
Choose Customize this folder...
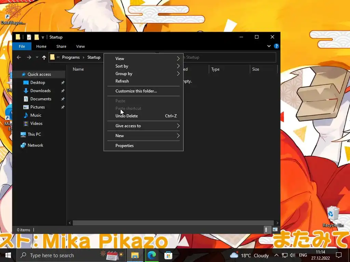[144, 91]
